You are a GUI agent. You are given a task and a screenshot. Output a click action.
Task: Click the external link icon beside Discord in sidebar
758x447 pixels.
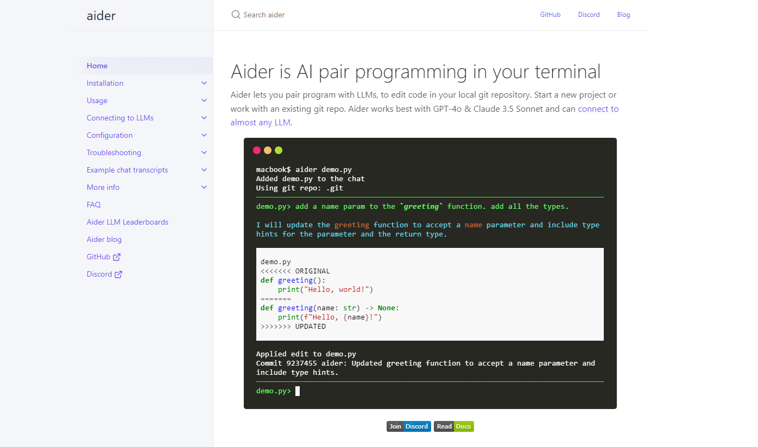(118, 274)
